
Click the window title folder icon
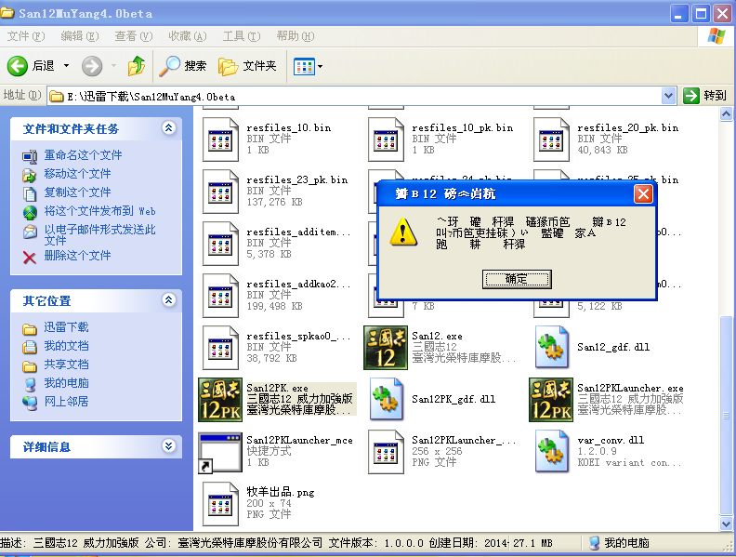pyautogui.click(x=7, y=13)
